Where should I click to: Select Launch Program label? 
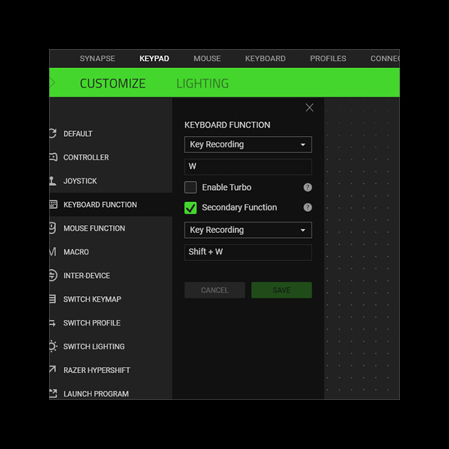pos(96,394)
